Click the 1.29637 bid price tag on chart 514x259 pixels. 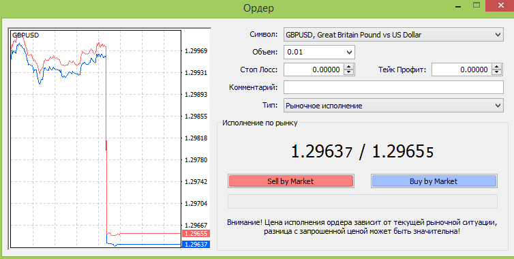coord(196,244)
